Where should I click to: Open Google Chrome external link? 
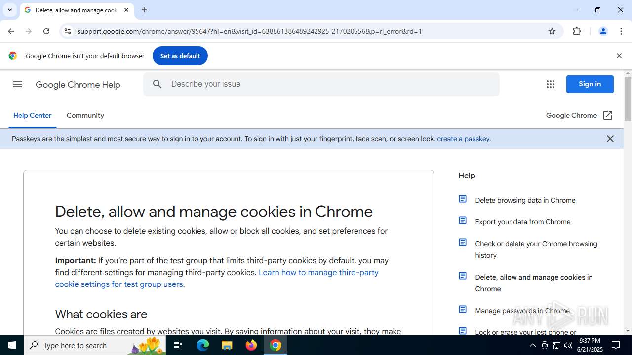coord(580,115)
